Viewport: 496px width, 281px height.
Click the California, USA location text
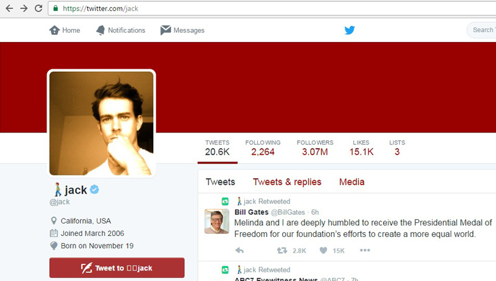(86, 221)
